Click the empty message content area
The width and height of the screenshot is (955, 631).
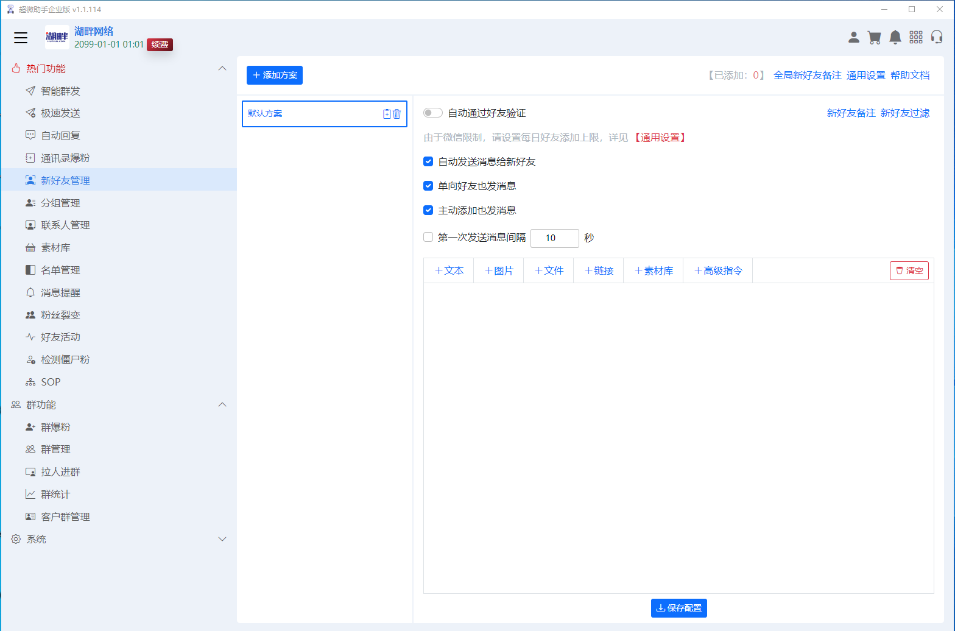678,438
